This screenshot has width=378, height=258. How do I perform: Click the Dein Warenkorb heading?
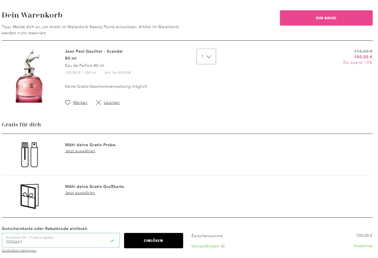(x=32, y=15)
